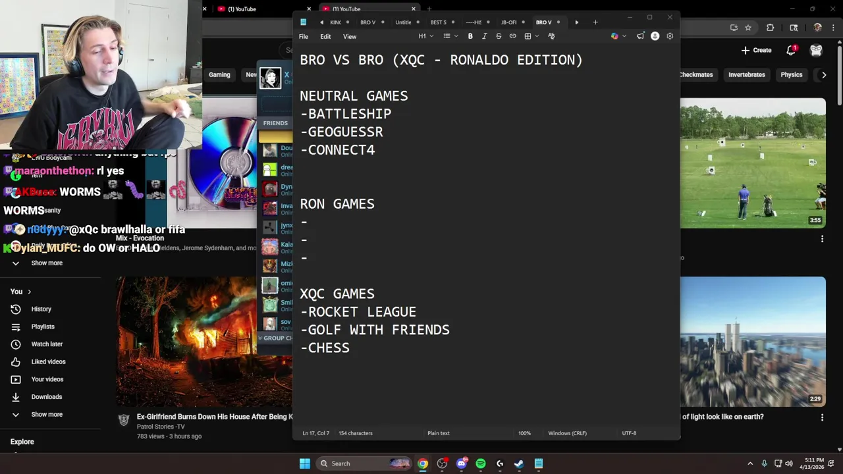Select the Checkmates category chip
This screenshot has width=843, height=474.
pyautogui.click(x=695, y=74)
